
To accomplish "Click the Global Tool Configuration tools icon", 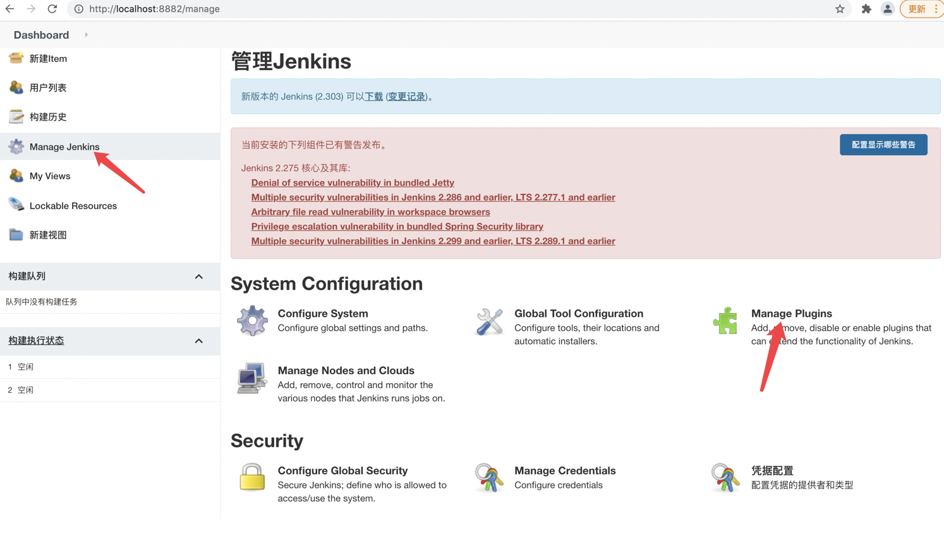I will 489,321.
